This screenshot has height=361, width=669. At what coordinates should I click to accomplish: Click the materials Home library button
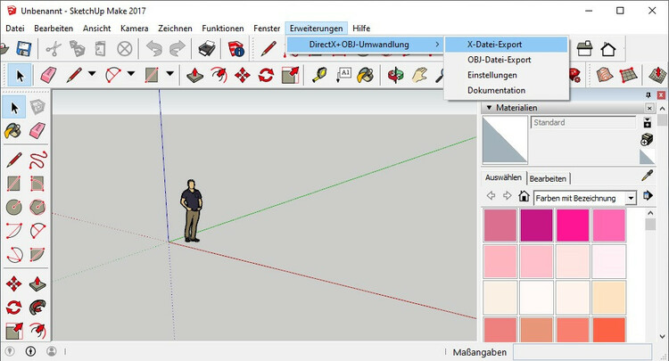tap(524, 196)
